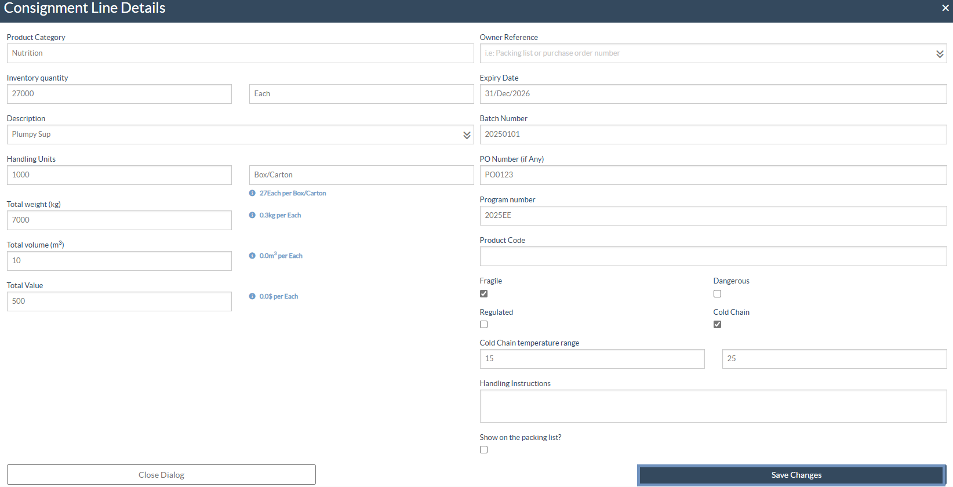
Task: Click the info icon next to 0.0$ per Each
Action: (x=252, y=296)
